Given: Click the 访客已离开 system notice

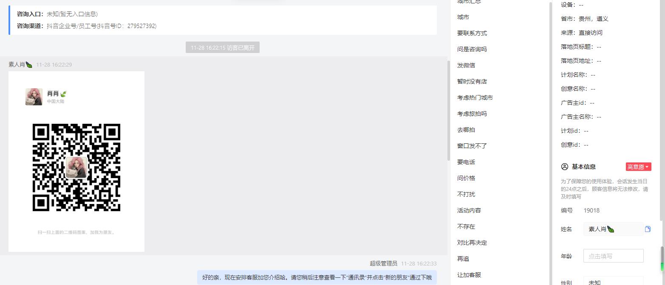Looking at the screenshot, I should point(223,47).
